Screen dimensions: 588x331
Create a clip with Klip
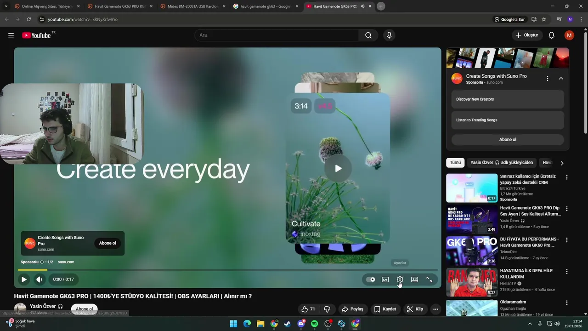tap(415, 309)
